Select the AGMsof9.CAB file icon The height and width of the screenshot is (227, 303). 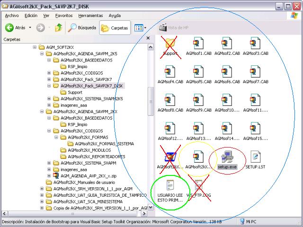(x=198, y=100)
